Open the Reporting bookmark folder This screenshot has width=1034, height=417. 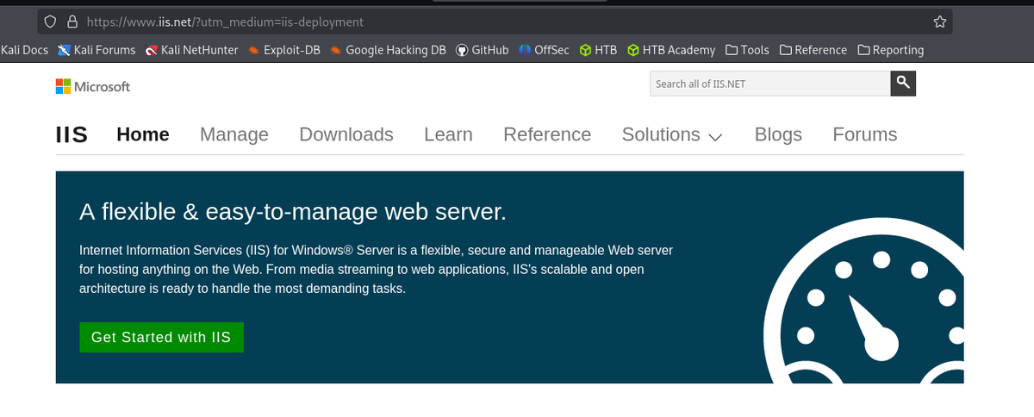click(x=891, y=50)
